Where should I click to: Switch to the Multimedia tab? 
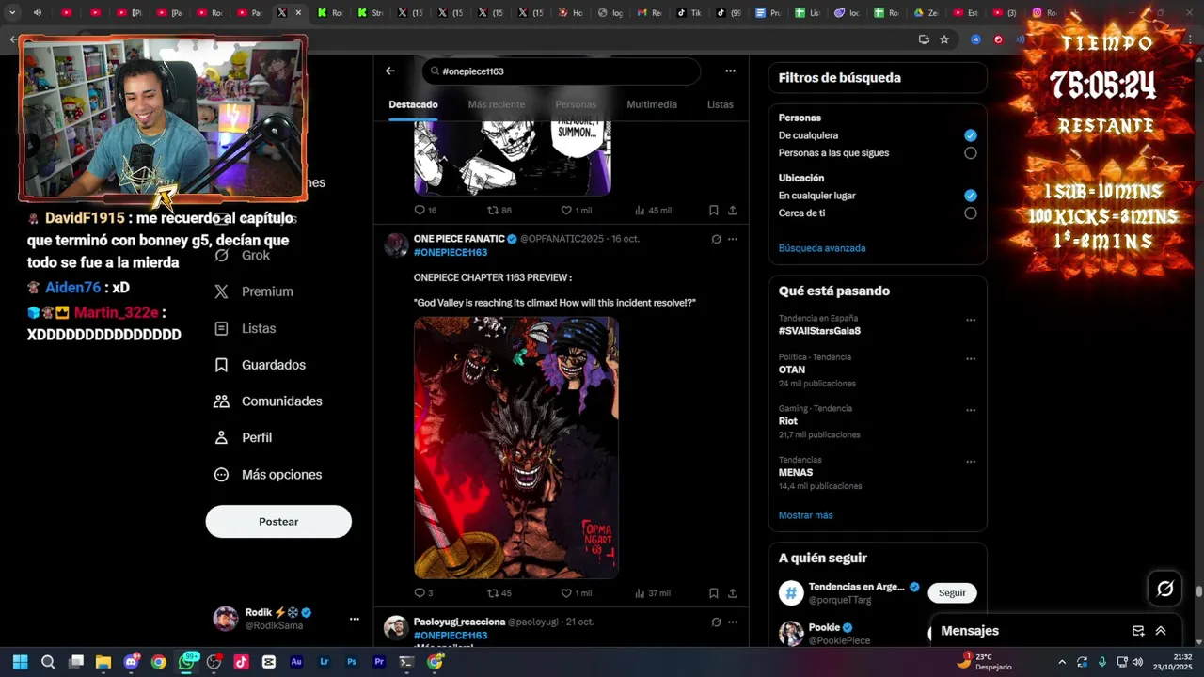click(652, 104)
